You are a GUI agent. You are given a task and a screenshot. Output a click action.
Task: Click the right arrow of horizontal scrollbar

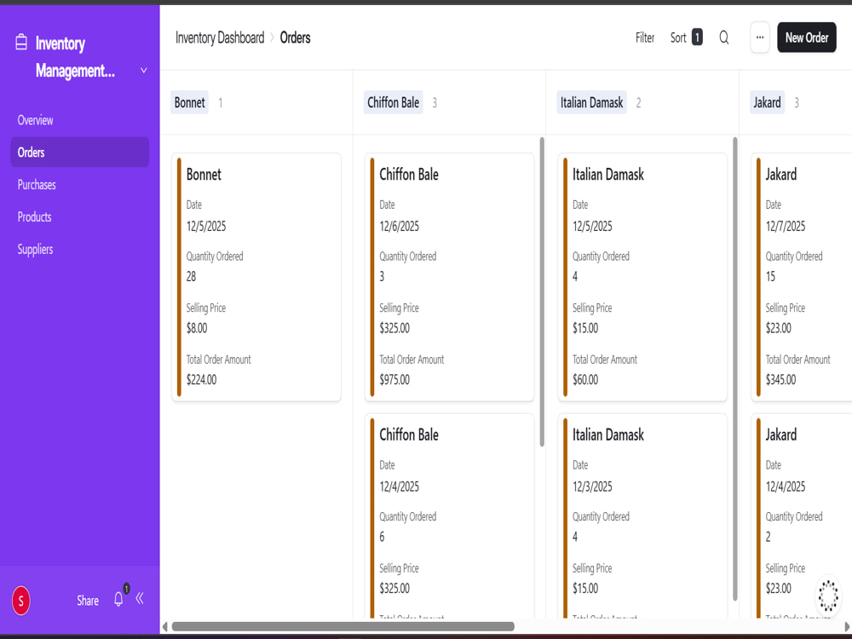coord(848,626)
